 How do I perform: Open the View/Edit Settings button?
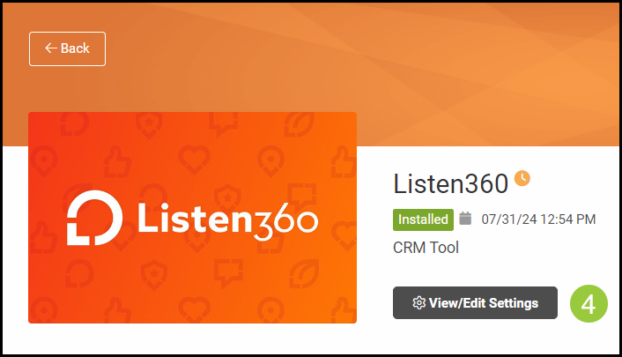tap(475, 303)
